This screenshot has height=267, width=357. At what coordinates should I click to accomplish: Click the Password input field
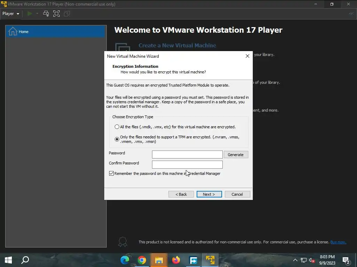coord(187,154)
